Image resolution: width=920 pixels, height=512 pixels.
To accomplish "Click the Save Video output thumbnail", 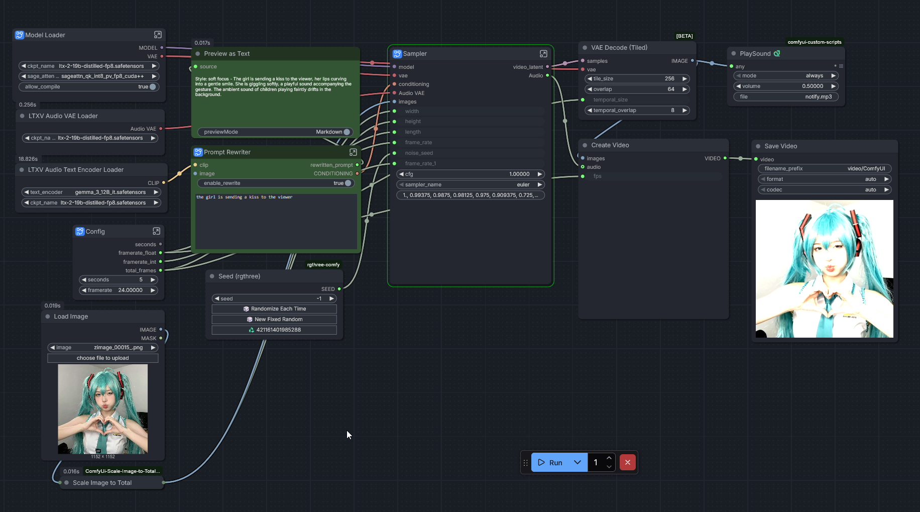I will [x=824, y=269].
